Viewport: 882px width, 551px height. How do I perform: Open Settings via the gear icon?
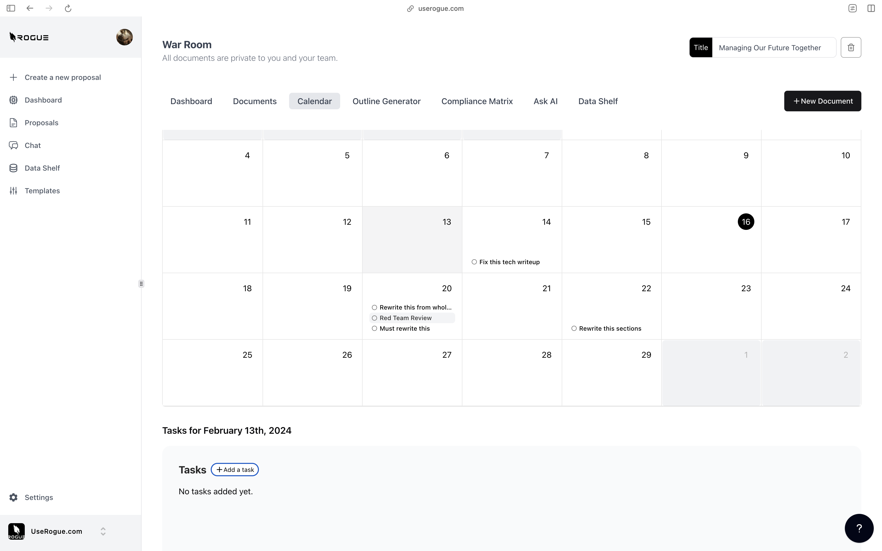click(13, 497)
